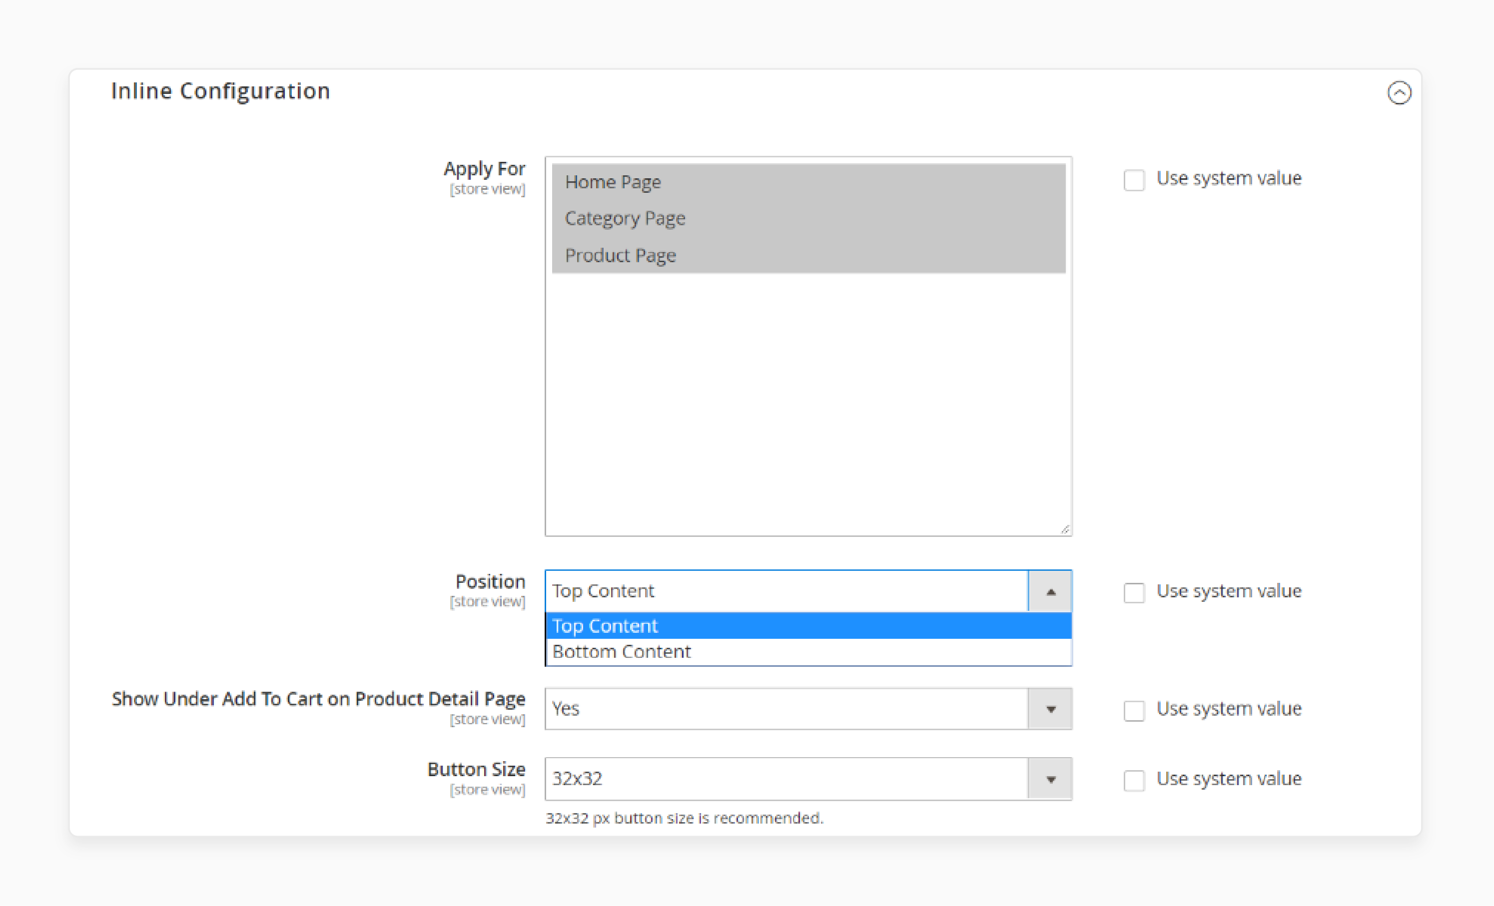Click the Inline Configuration heading

click(220, 91)
